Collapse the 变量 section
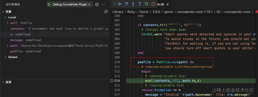The image size is (258, 97). pos(3,12)
